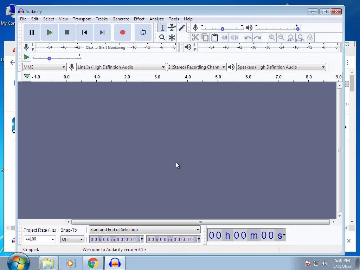This screenshot has width=360, height=270.
Task: Click the recording meter microphone icon
Action: [x=26, y=47]
